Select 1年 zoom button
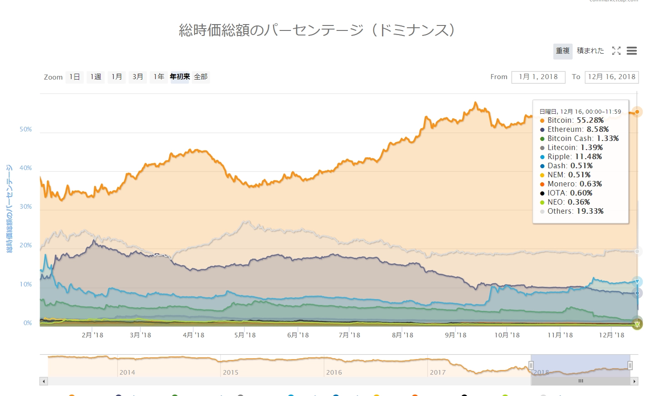 coord(159,77)
